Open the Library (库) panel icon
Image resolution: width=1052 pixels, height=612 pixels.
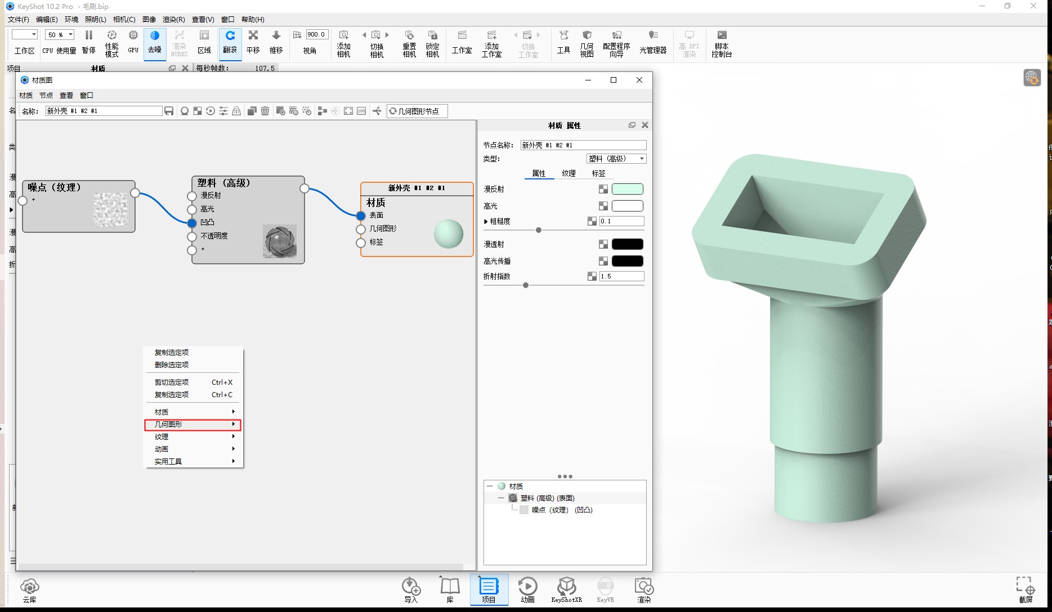coord(450,589)
